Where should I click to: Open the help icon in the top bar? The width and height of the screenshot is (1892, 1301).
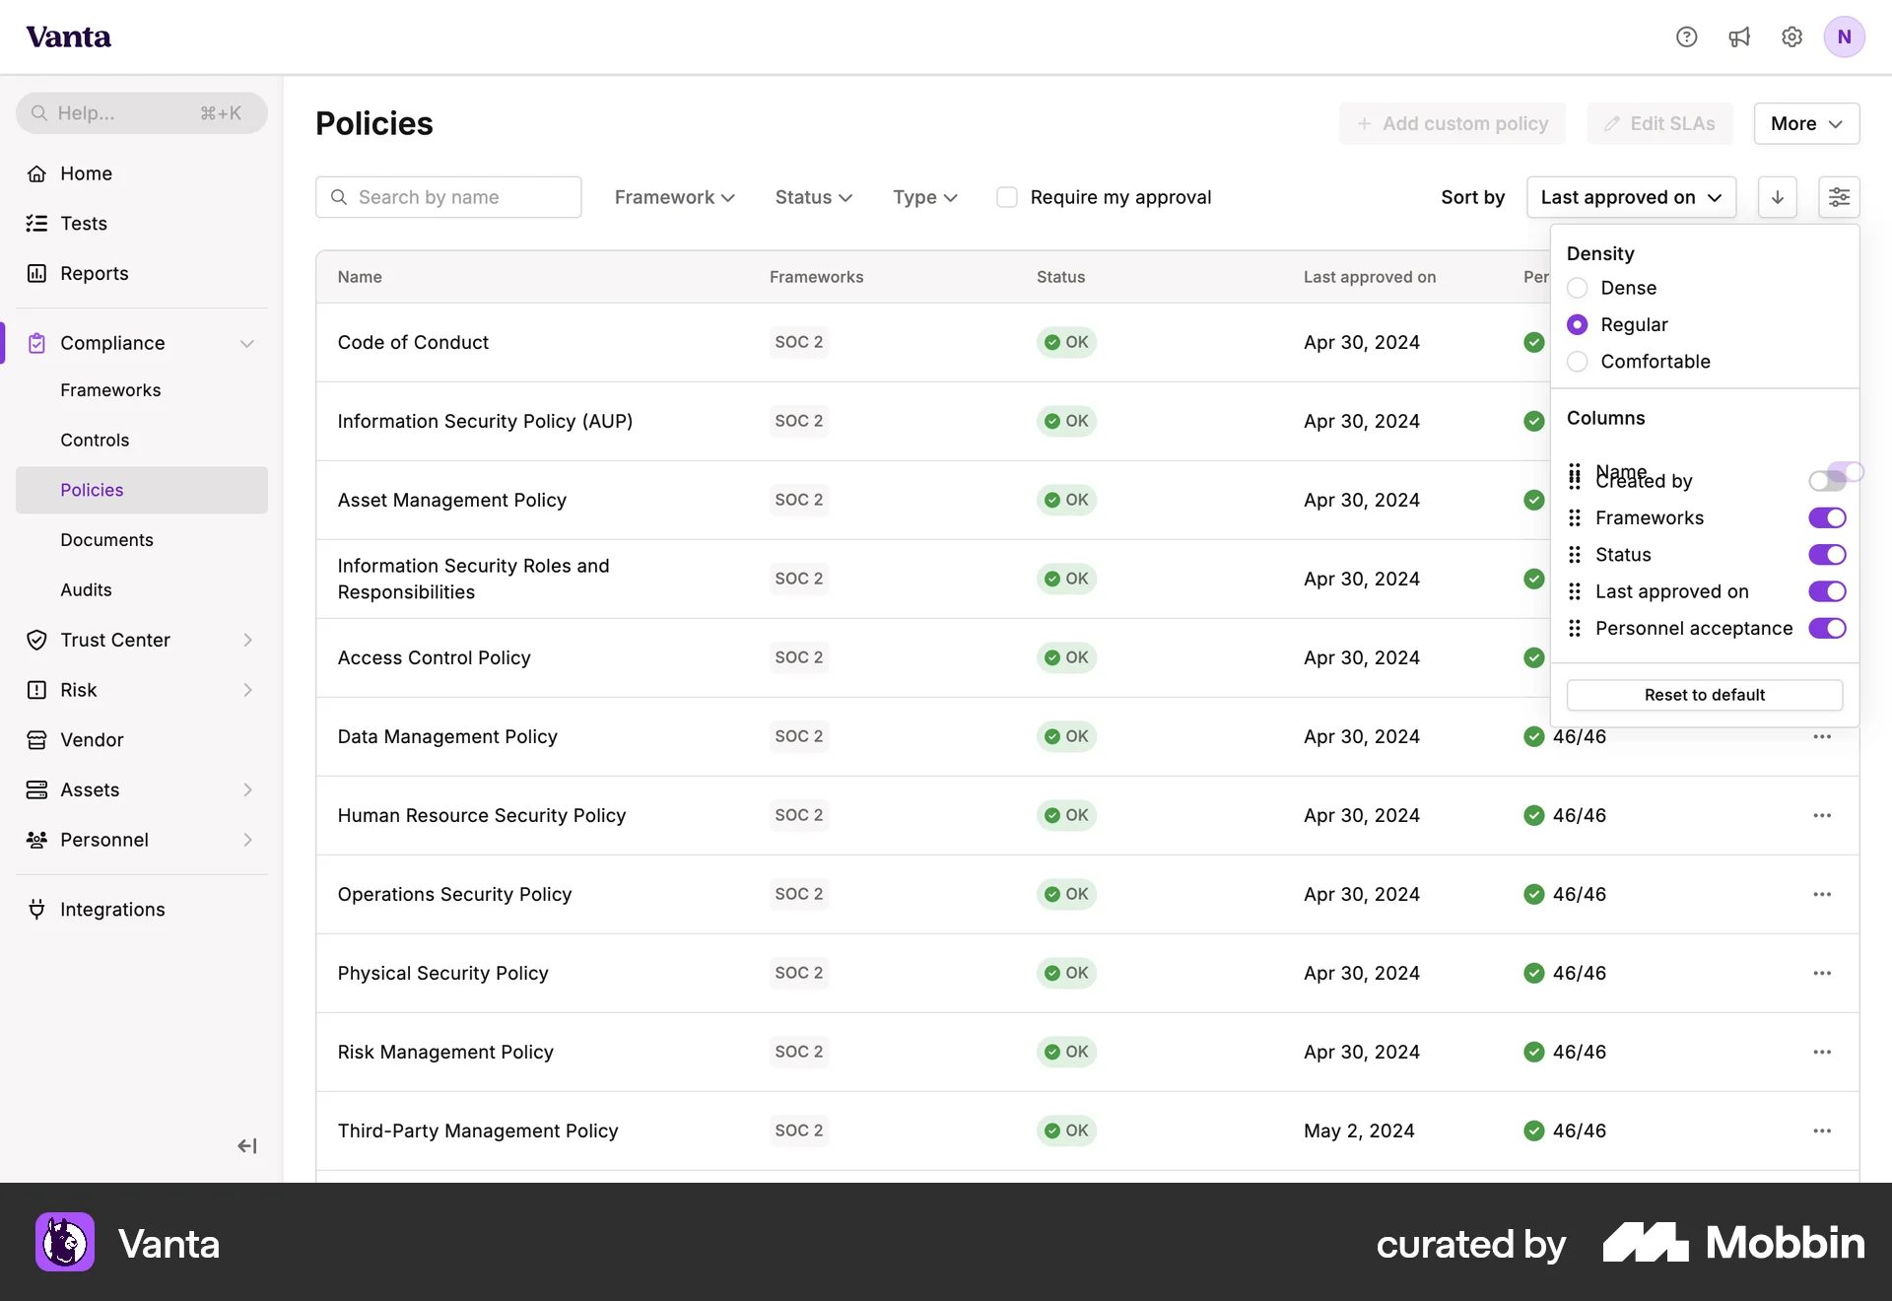[1686, 36]
